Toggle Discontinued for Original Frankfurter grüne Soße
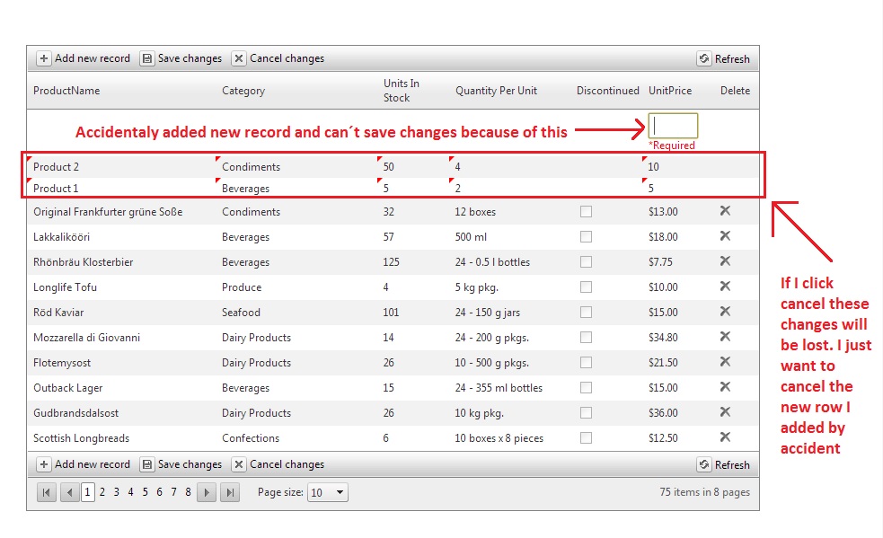The height and width of the screenshot is (538, 883). pyautogui.click(x=587, y=212)
